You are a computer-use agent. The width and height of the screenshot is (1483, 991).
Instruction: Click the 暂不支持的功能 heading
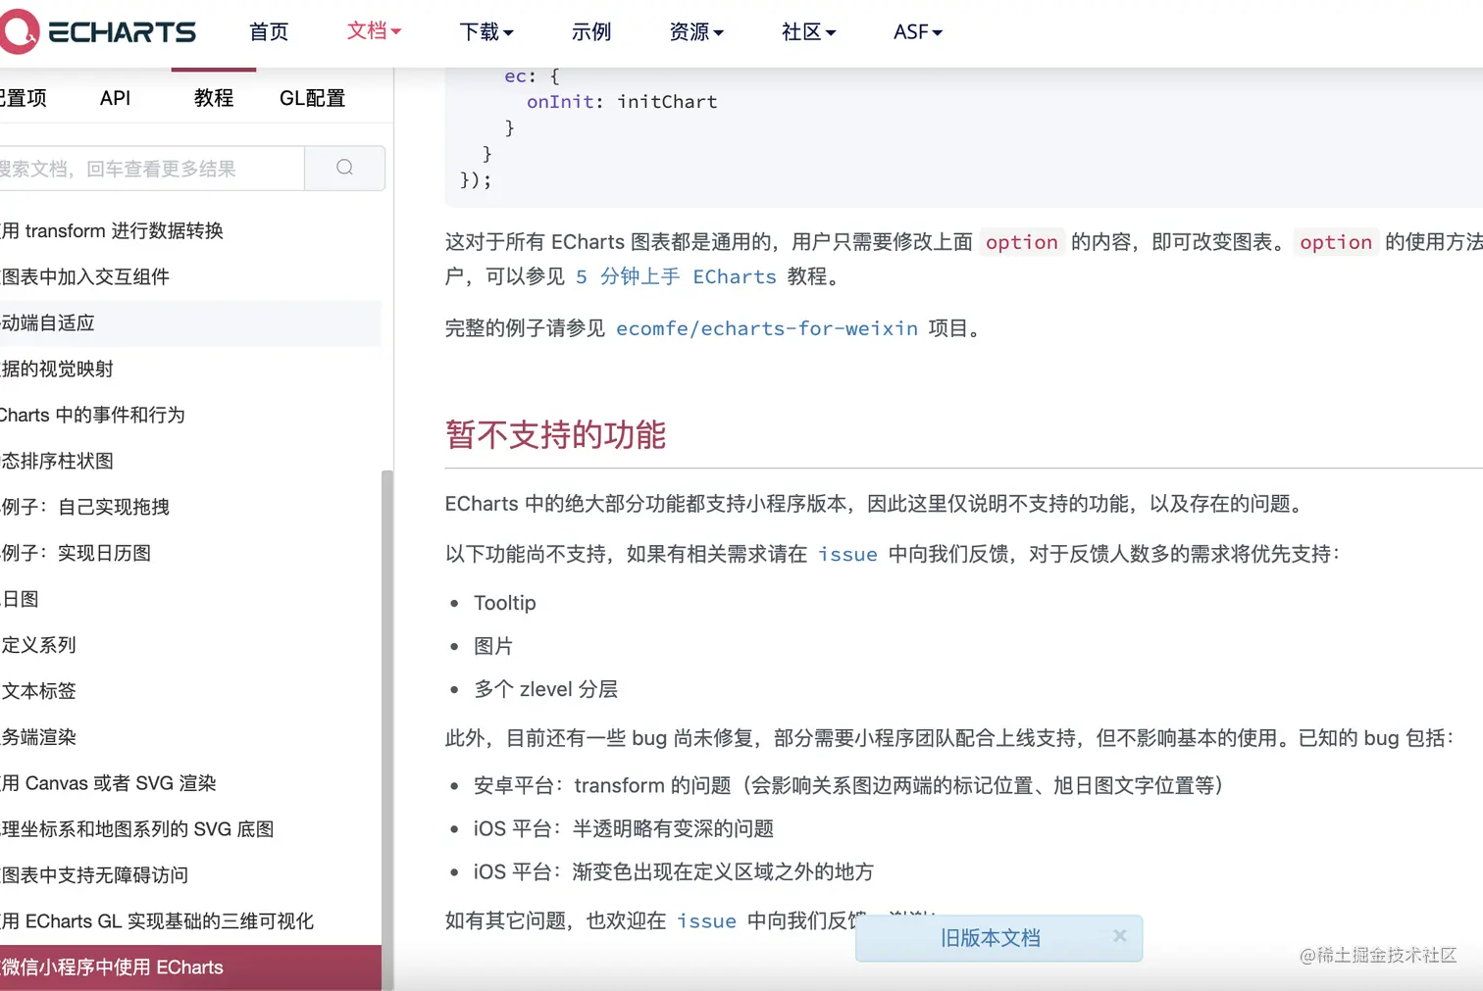coord(555,434)
